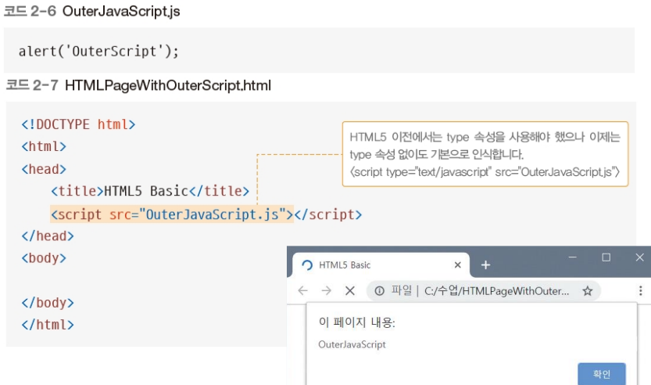Click the 확인 button in alert dialog
This screenshot has width=651, height=385.
tap(602, 374)
